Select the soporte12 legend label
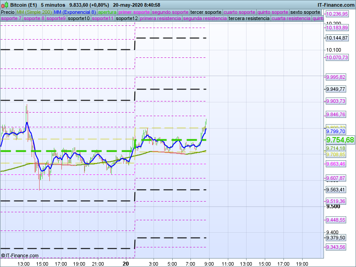Image resolution: width=356 pixels, height=267 pixels. [x=127, y=19]
